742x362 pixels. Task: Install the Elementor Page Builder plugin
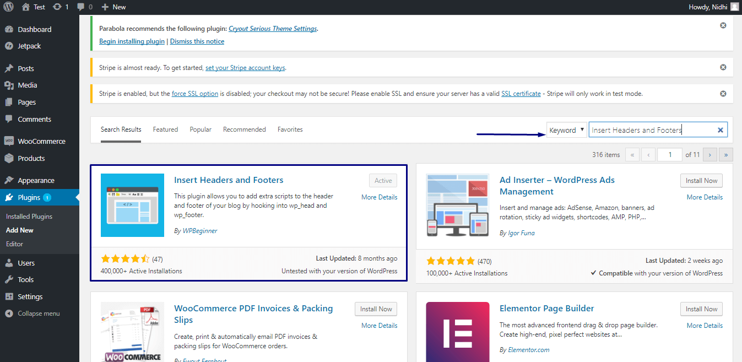coord(701,309)
